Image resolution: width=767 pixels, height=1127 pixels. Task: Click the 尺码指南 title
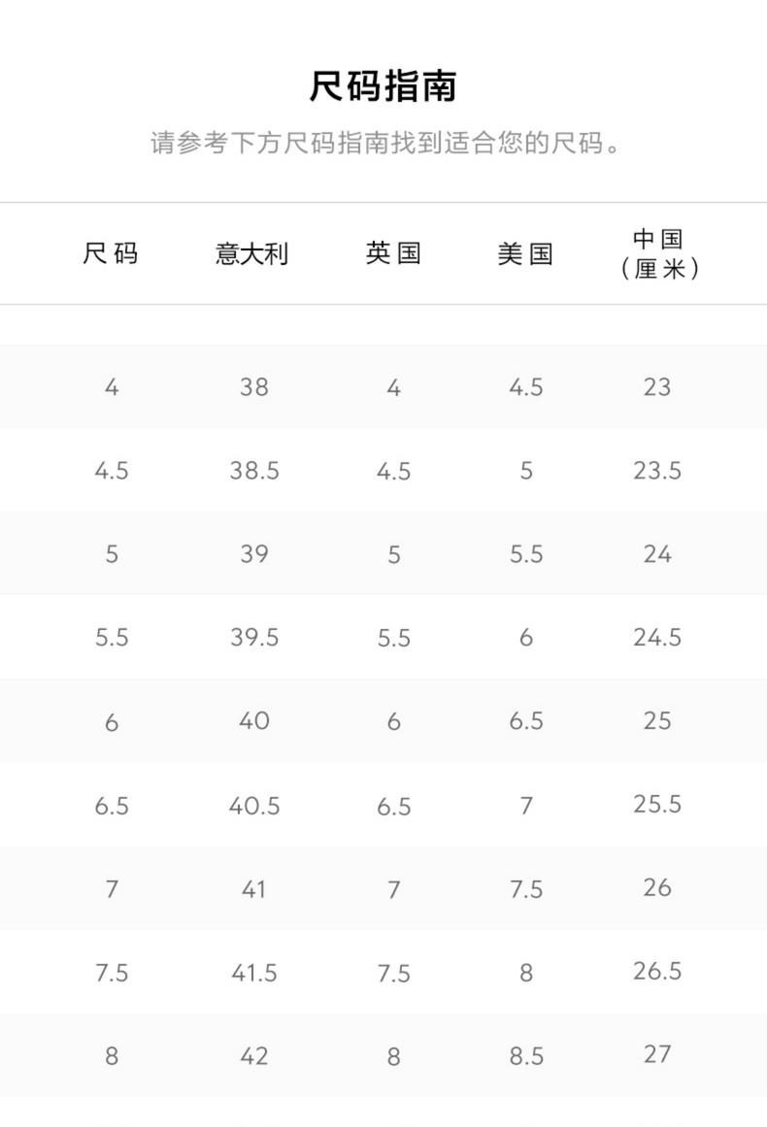pyautogui.click(x=383, y=87)
